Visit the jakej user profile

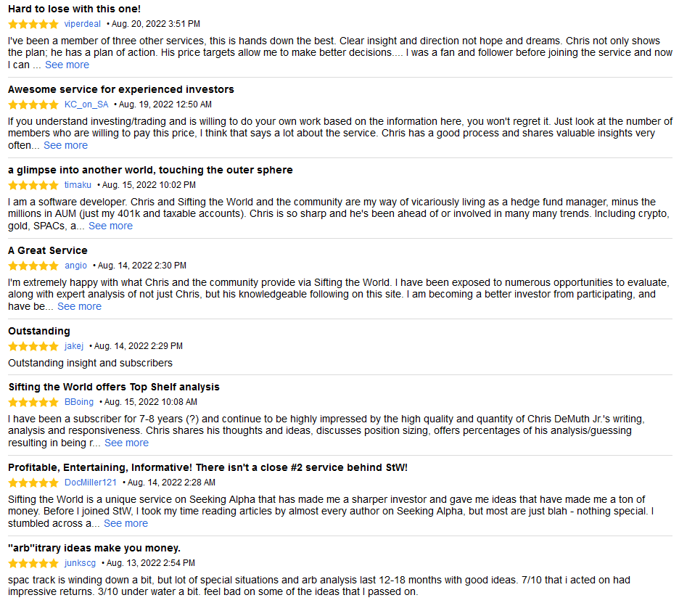tap(74, 346)
